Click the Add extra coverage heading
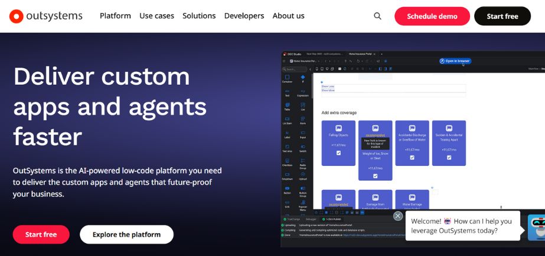 [x=339, y=112]
